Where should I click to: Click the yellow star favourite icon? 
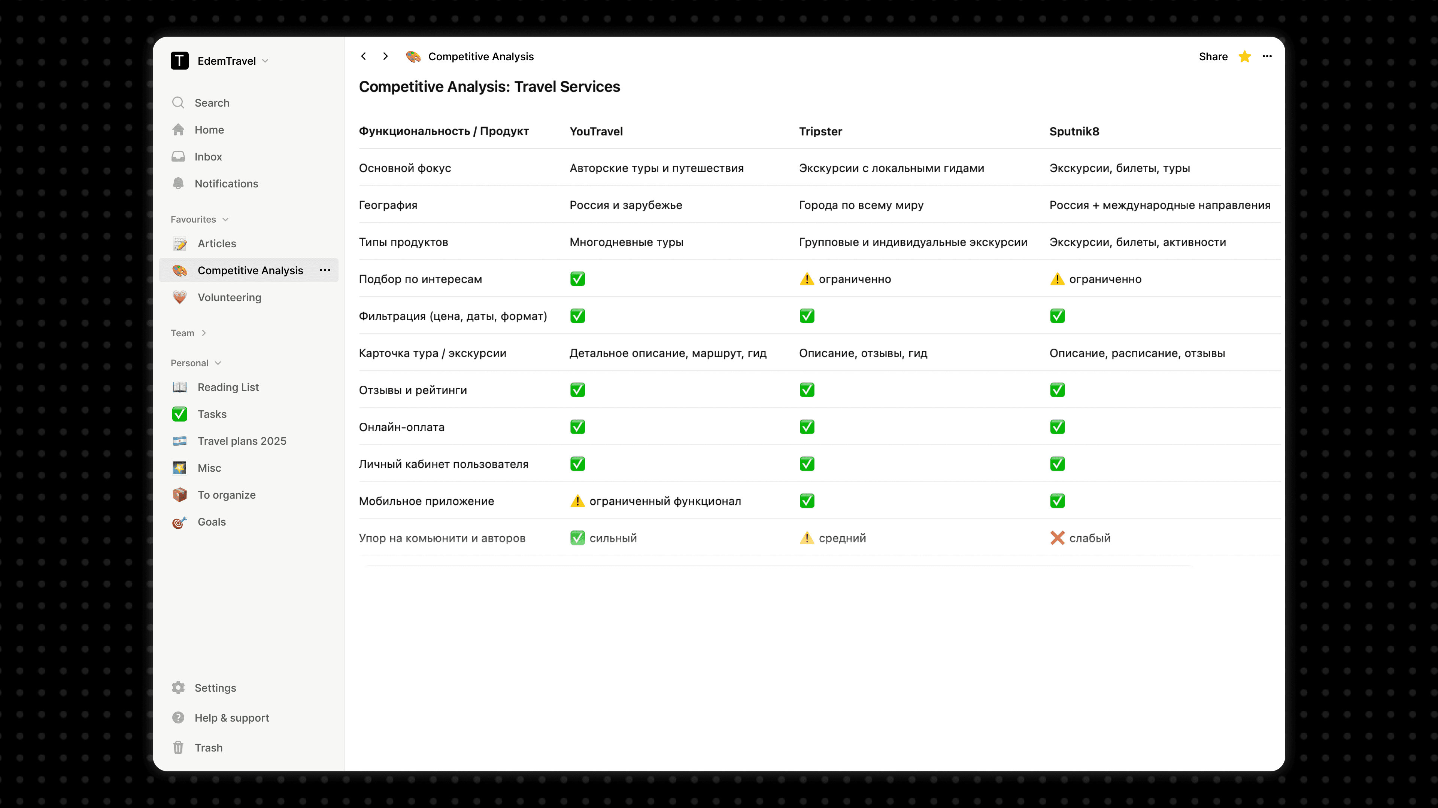pyautogui.click(x=1244, y=57)
